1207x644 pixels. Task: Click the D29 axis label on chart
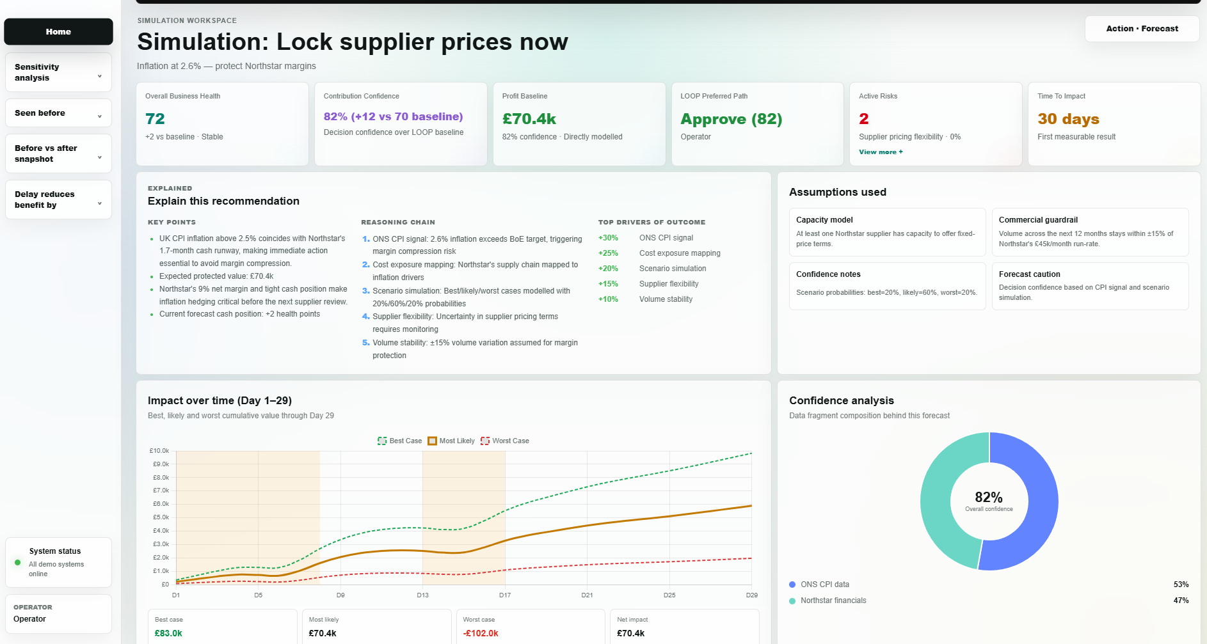tap(751, 595)
